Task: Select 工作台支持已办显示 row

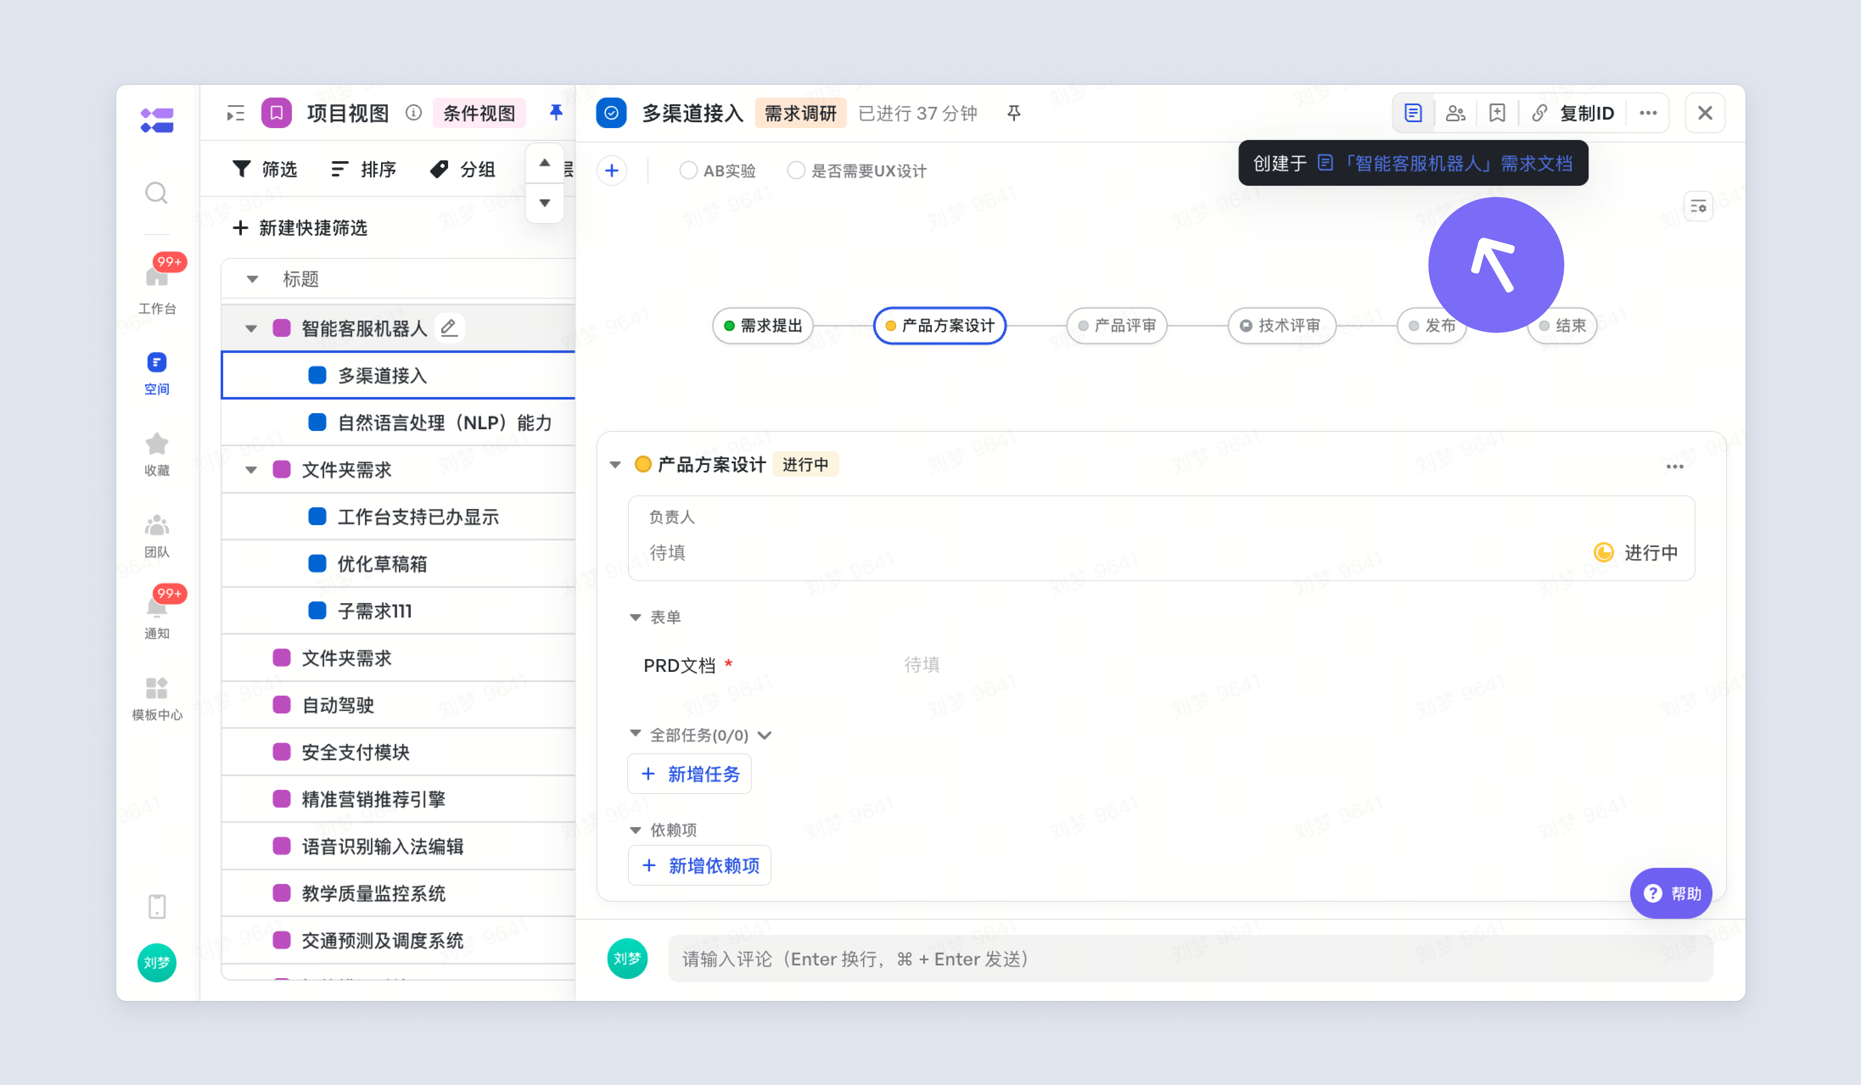Action: click(x=398, y=517)
